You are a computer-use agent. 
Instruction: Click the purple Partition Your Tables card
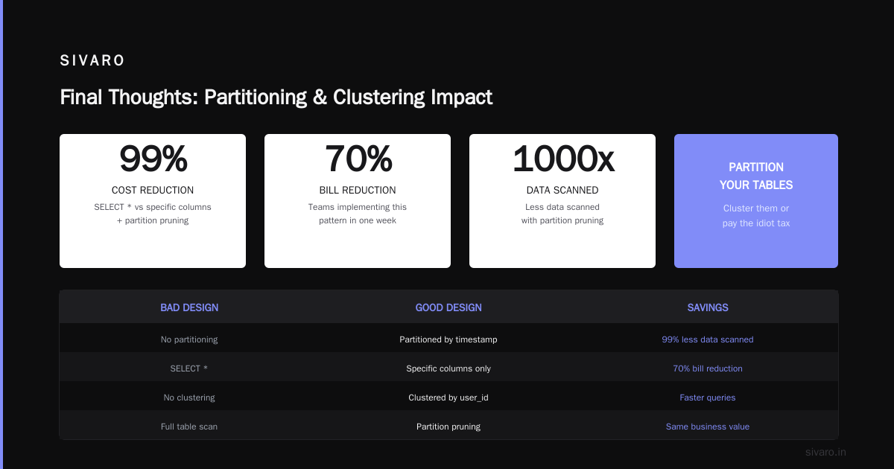pyautogui.click(x=756, y=201)
